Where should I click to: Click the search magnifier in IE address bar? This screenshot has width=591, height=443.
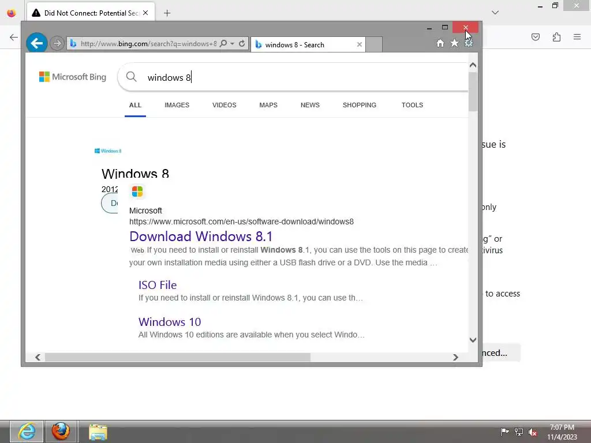click(x=223, y=43)
